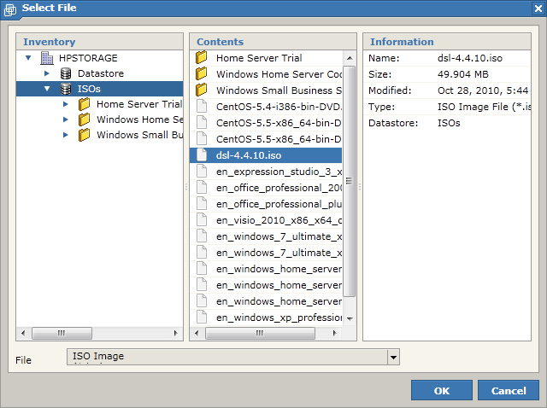Expand Windows Home Se folder in Inventory
The height and width of the screenshot is (408, 547).
point(66,119)
